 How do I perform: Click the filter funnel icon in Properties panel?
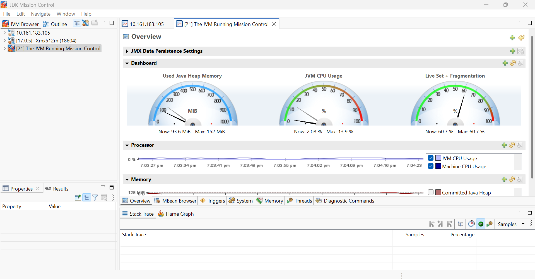pyautogui.click(x=95, y=198)
